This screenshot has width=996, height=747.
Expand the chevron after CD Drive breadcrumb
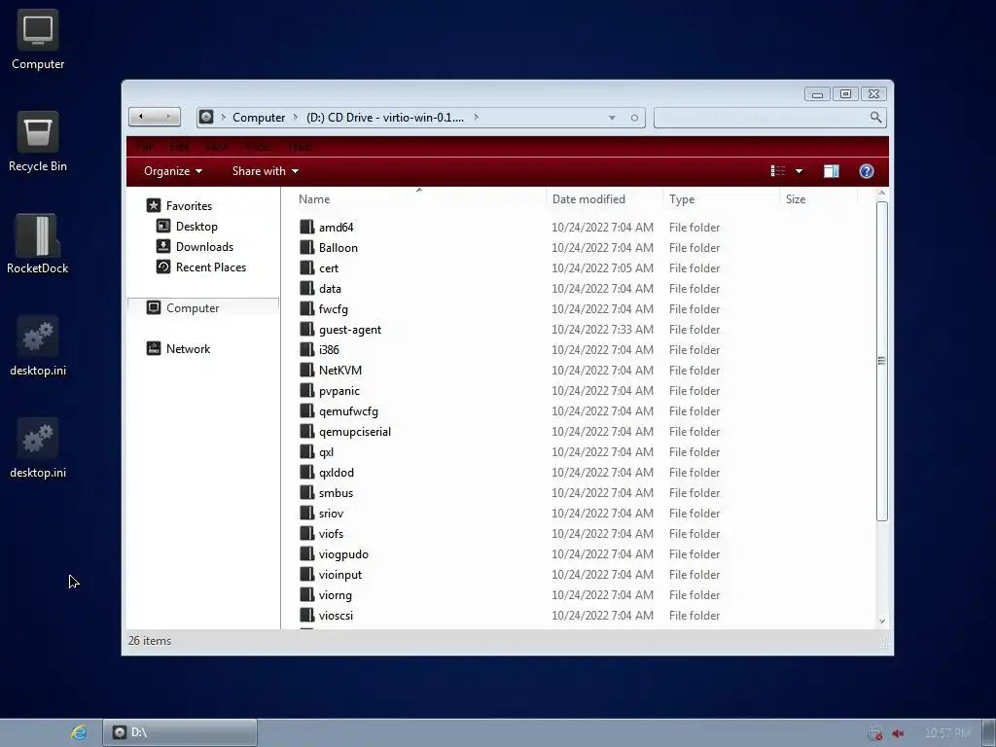[x=477, y=117]
